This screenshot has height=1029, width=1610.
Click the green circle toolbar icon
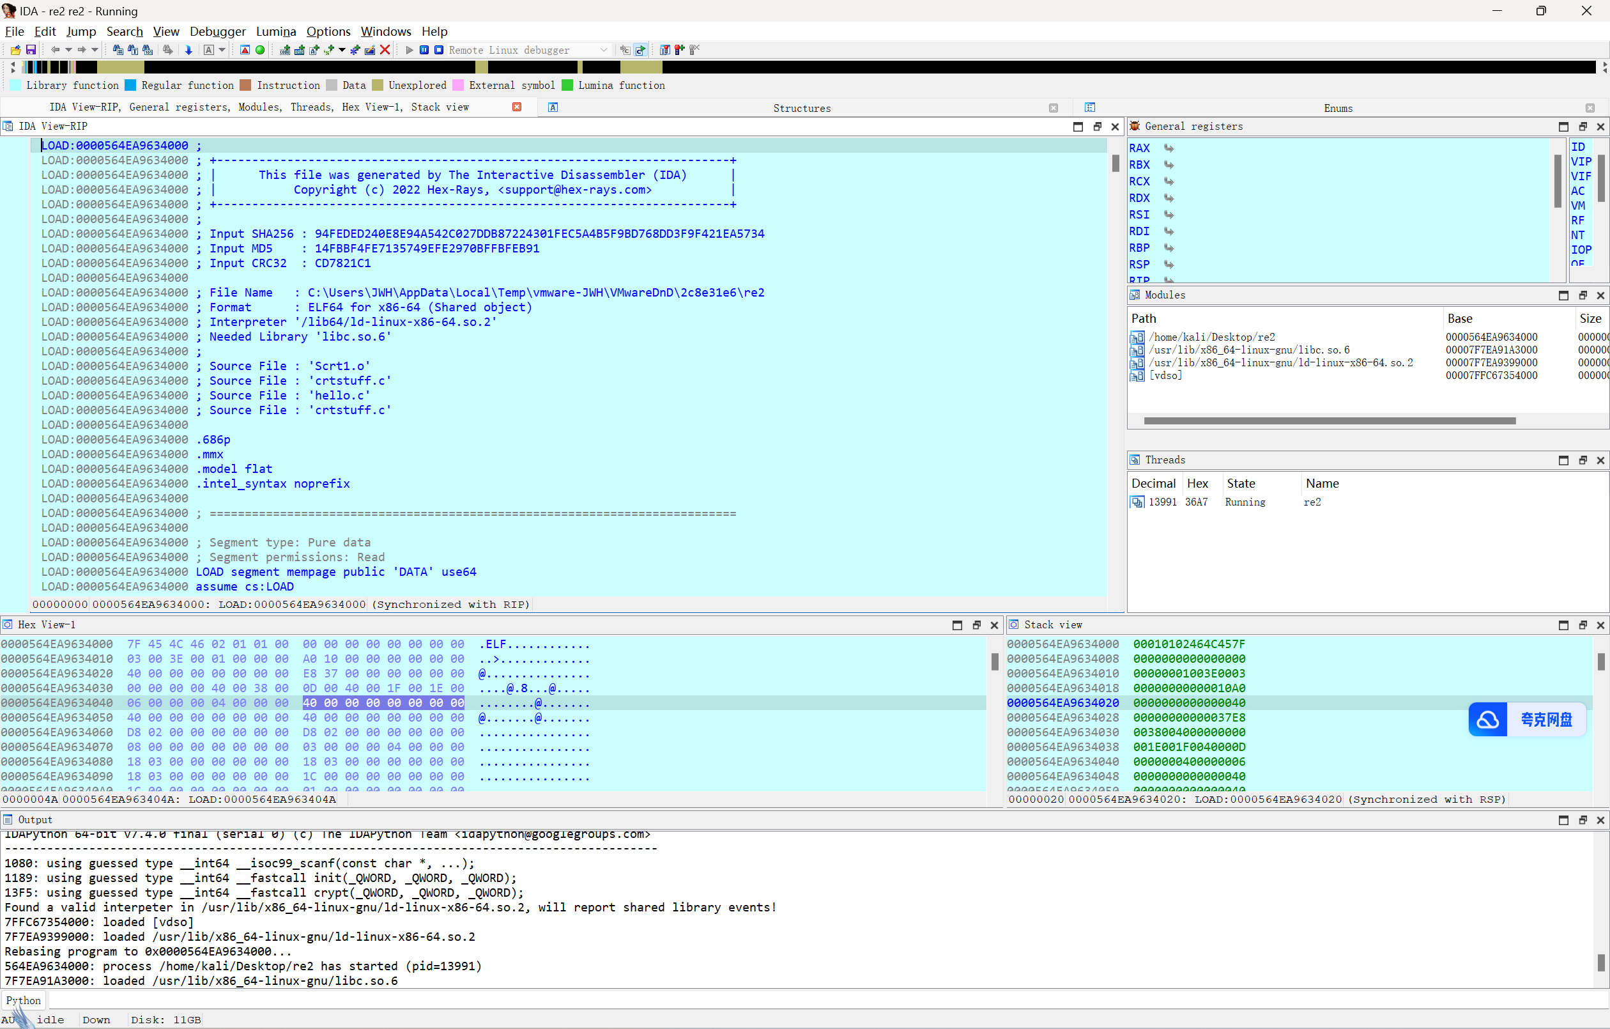pos(260,50)
